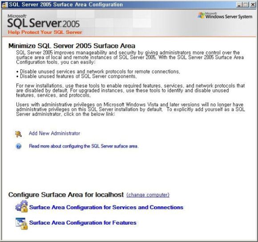Image resolution: width=258 pixels, height=242 pixels.
Task: Minimize the Surface Area Configuration window
Action: click(239, 5)
